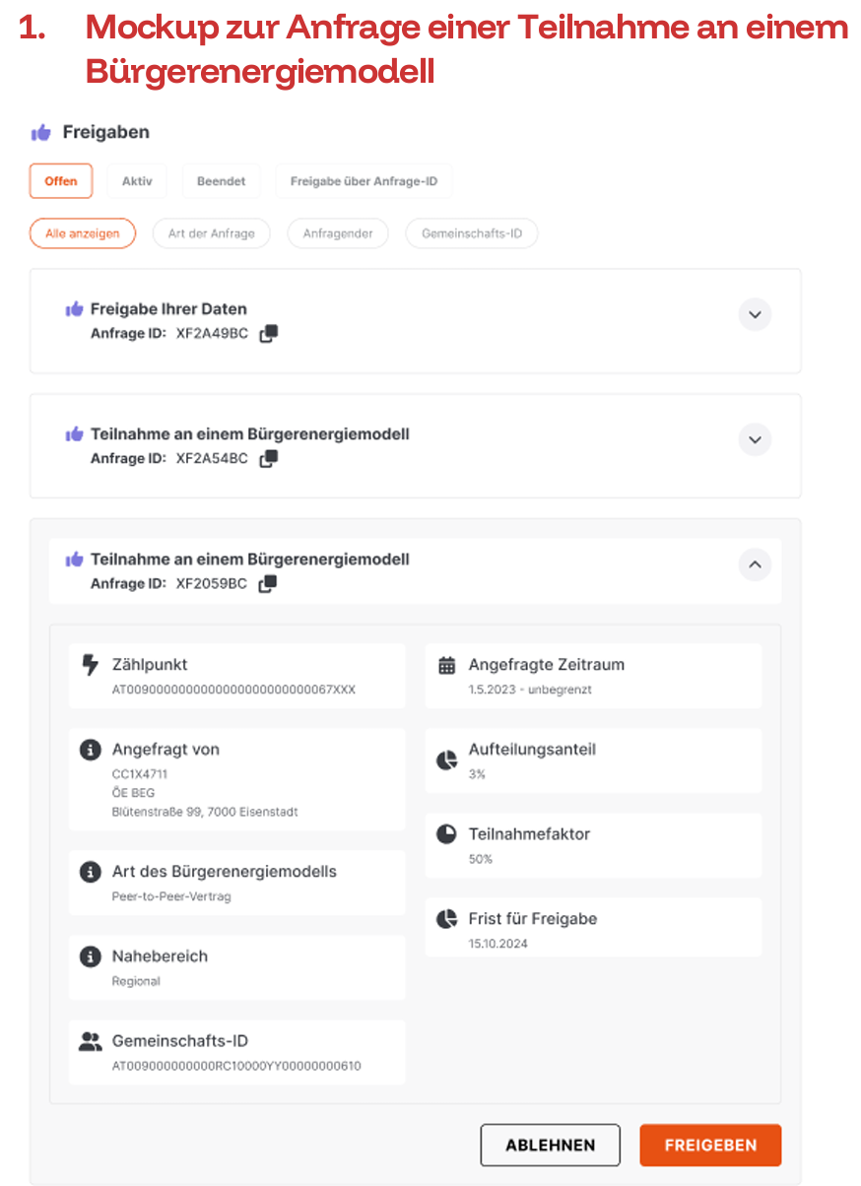Image resolution: width=861 pixels, height=1186 pixels.
Task: Switch to the Aktiv tab
Action: click(137, 181)
